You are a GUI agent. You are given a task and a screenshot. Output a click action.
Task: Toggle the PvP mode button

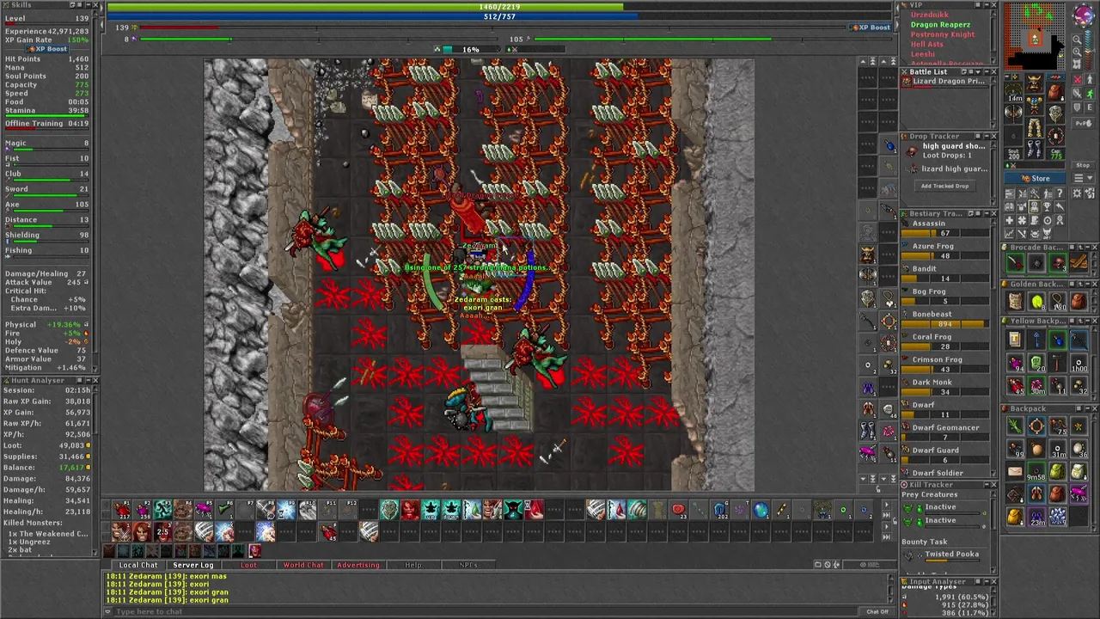point(1084,123)
